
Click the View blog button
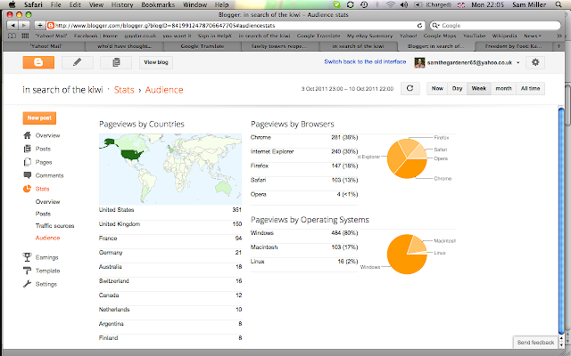(156, 62)
